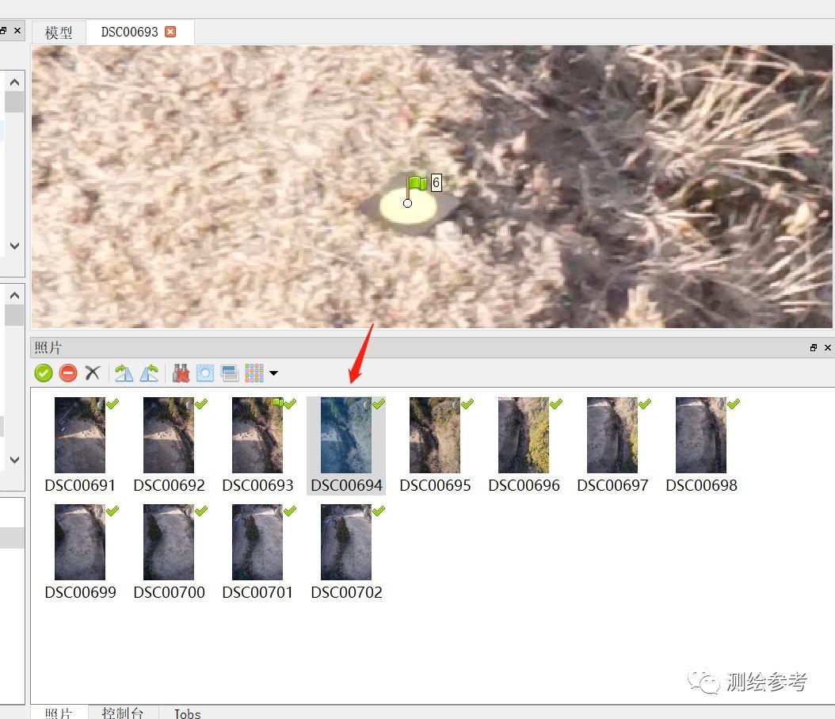
Task: Click the red Disable Cameras icon
Action: click(x=68, y=373)
